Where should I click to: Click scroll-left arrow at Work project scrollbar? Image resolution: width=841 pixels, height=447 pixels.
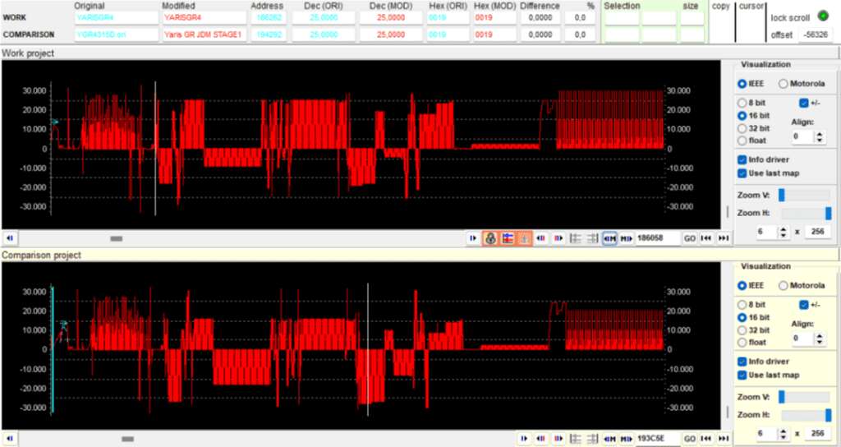(x=10, y=238)
